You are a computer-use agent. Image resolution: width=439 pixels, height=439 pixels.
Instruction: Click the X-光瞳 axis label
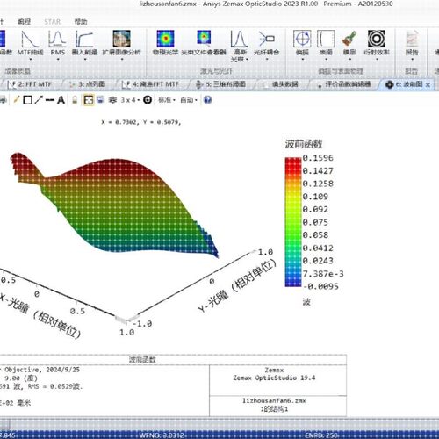(40, 315)
